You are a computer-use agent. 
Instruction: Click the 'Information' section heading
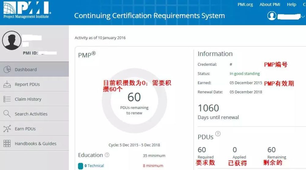pos(215,54)
